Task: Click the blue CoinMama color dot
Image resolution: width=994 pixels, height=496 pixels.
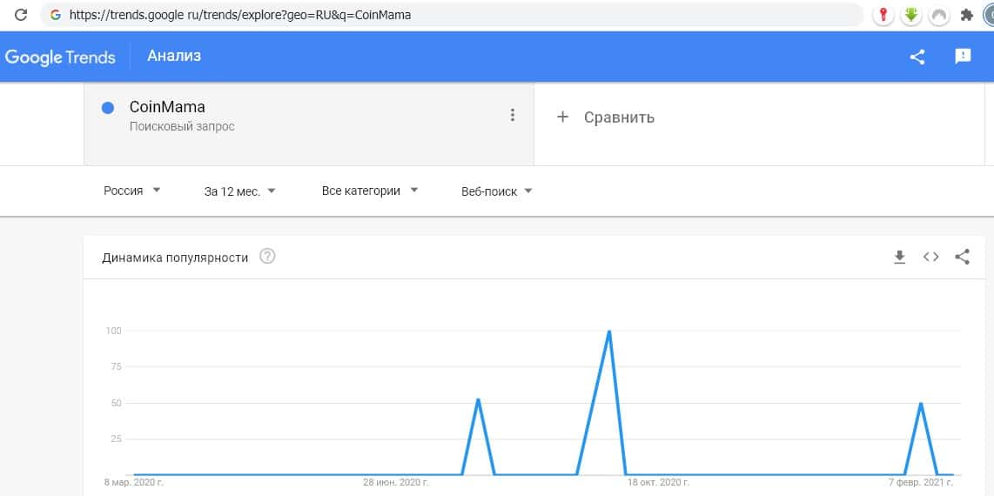Action: 108,108
